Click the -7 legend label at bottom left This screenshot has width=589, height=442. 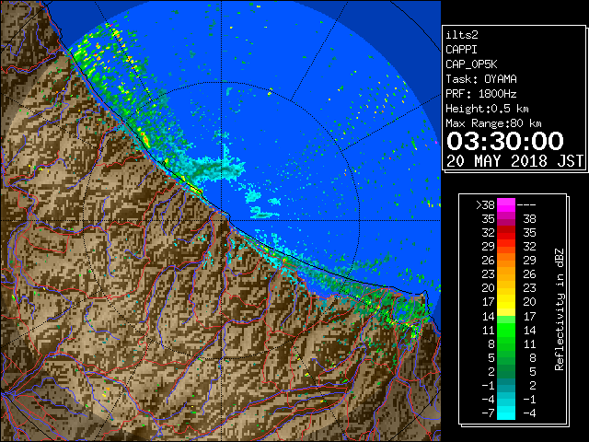(x=488, y=413)
